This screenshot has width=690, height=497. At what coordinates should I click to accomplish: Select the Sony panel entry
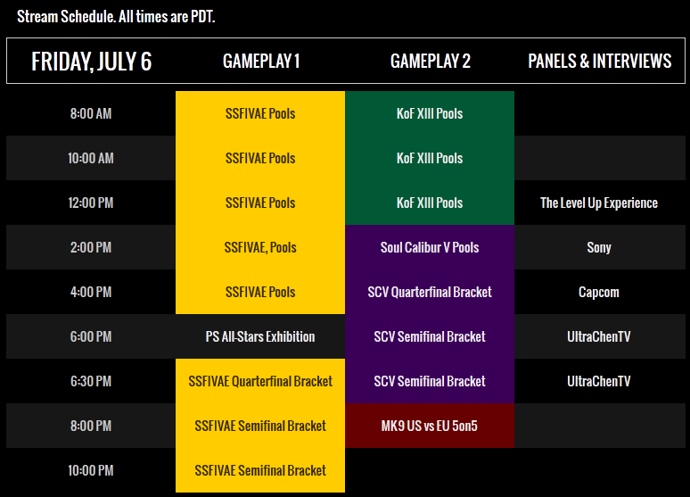599,247
